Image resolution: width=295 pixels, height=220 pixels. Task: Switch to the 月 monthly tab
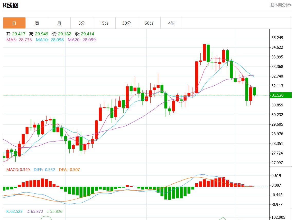[59, 23]
